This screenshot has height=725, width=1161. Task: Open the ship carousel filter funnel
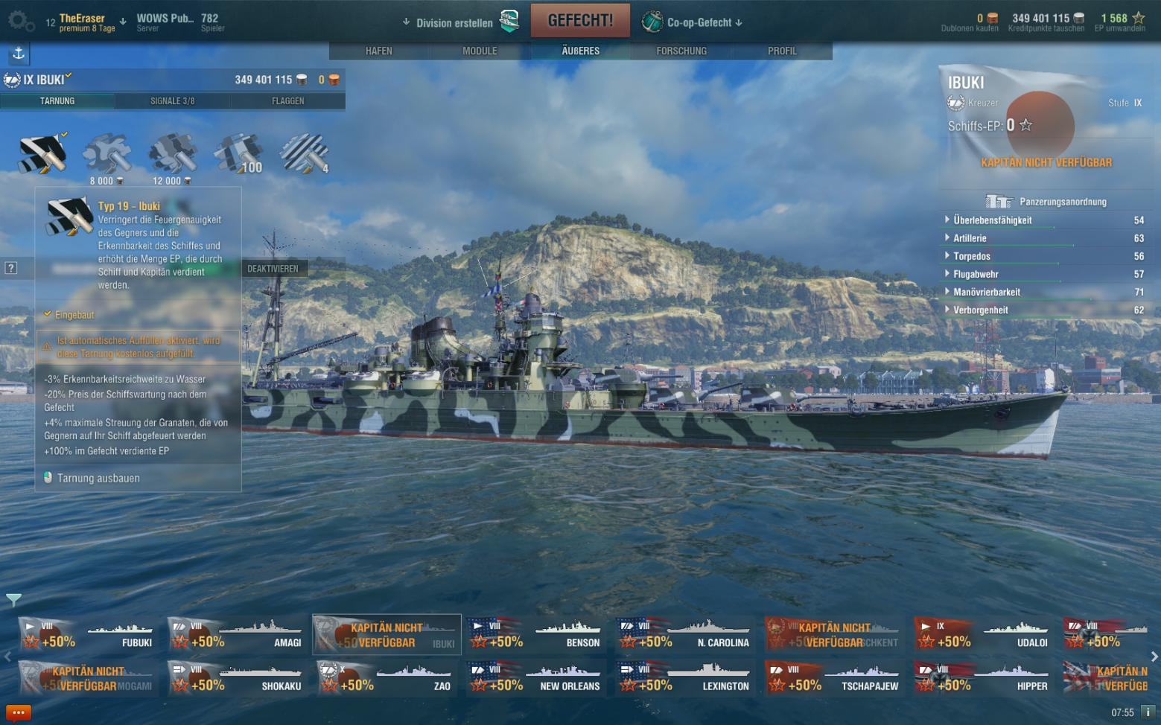pyautogui.click(x=13, y=599)
